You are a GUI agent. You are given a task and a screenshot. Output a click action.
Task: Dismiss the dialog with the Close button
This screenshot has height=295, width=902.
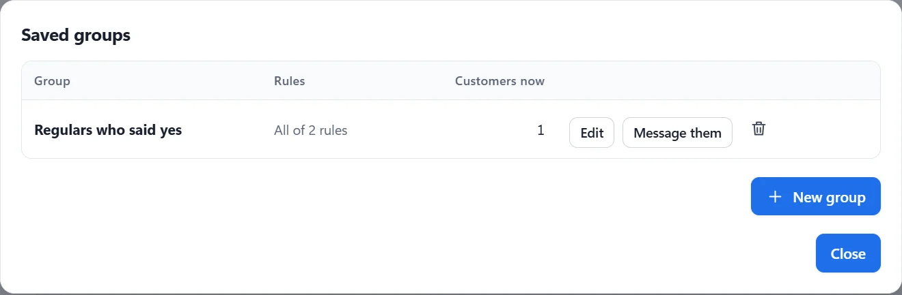(x=848, y=253)
